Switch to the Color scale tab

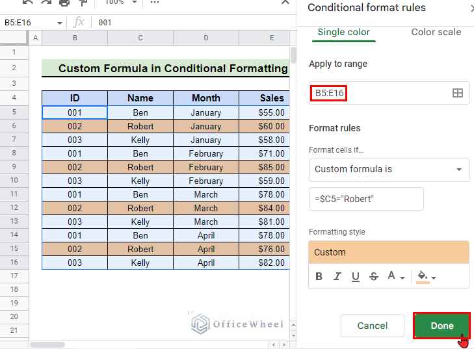(436, 32)
